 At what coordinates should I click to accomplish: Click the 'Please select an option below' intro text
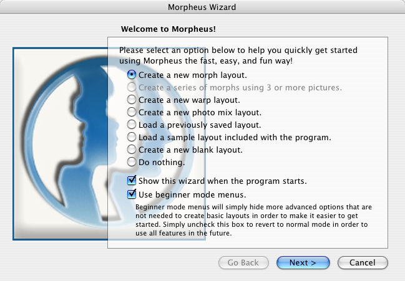click(242, 55)
